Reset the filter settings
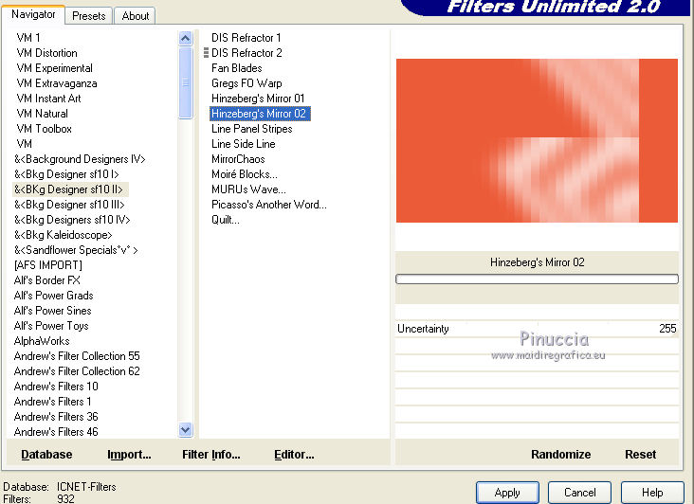Screen dimensions: 694x504 (x=640, y=455)
